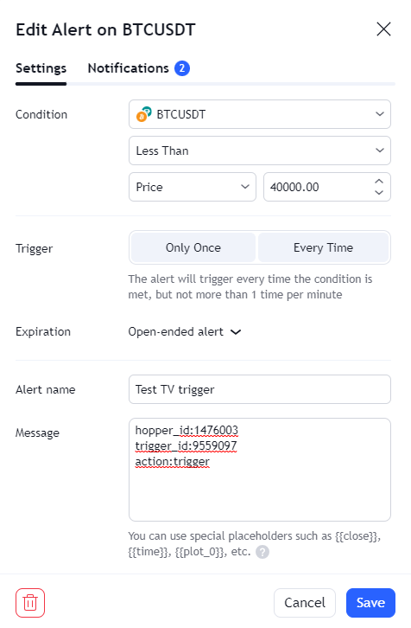Delete alert with the trash icon
Viewport: 411px width, 628px height.
[30, 603]
